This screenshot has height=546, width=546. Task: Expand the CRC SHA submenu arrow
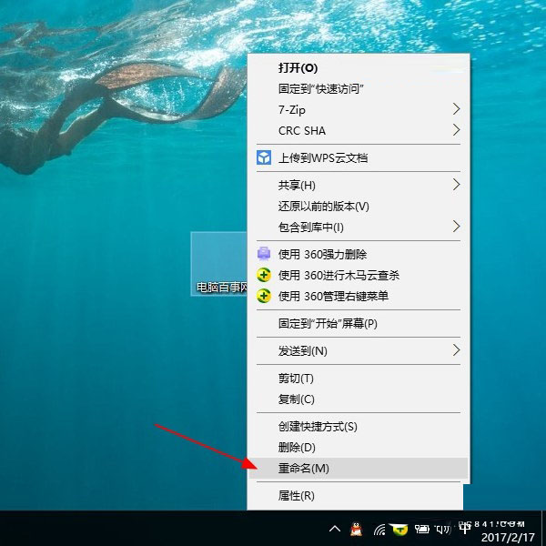point(456,130)
